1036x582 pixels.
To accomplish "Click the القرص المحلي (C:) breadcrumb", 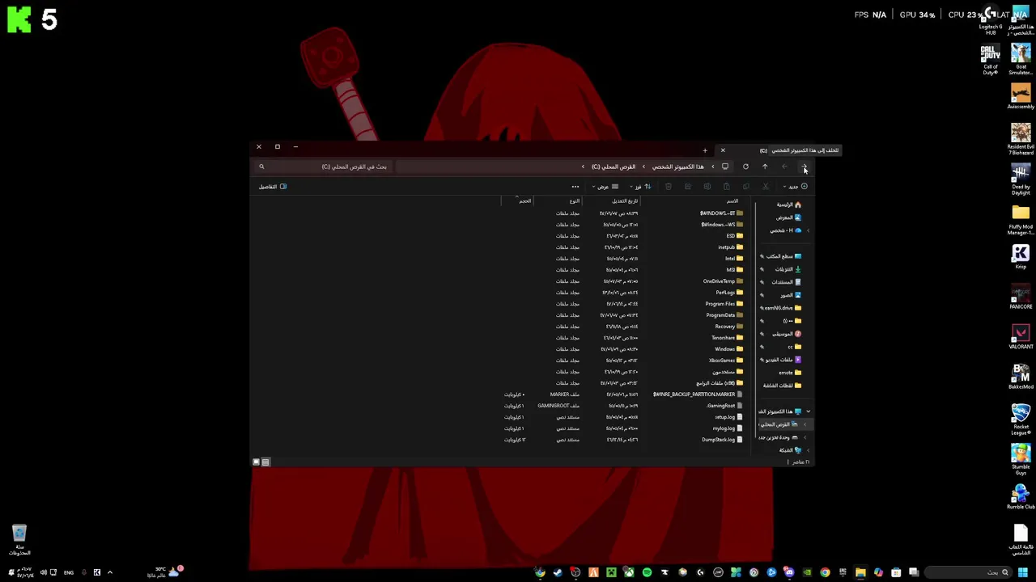I will (613, 167).
